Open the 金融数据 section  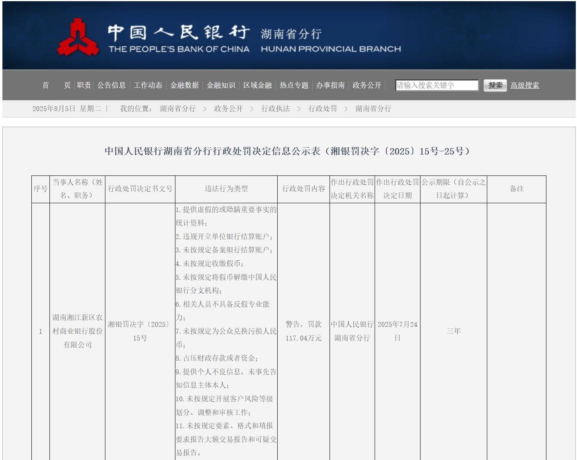coord(185,85)
